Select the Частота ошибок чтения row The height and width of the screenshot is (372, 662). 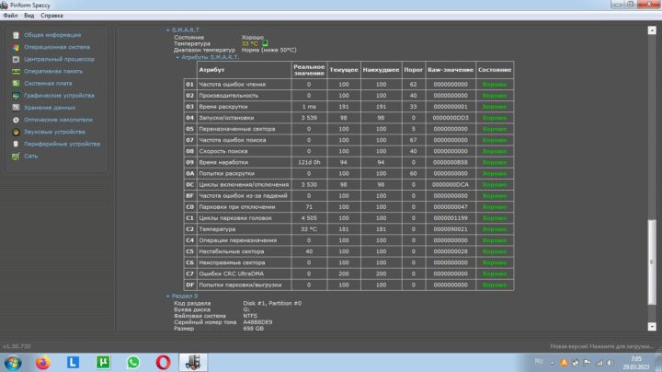(x=348, y=85)
